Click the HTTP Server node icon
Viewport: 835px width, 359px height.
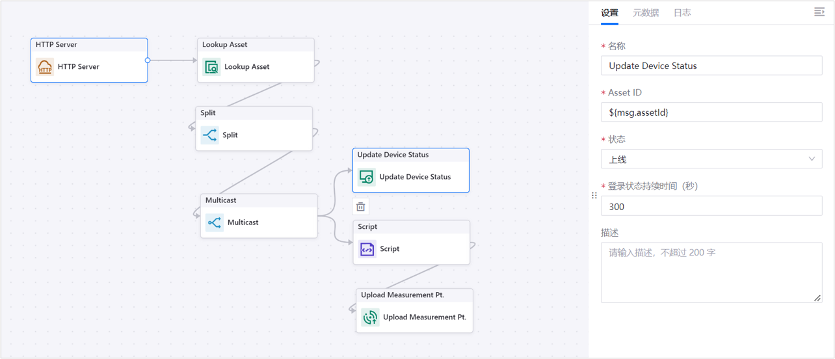tap(45, 67)
